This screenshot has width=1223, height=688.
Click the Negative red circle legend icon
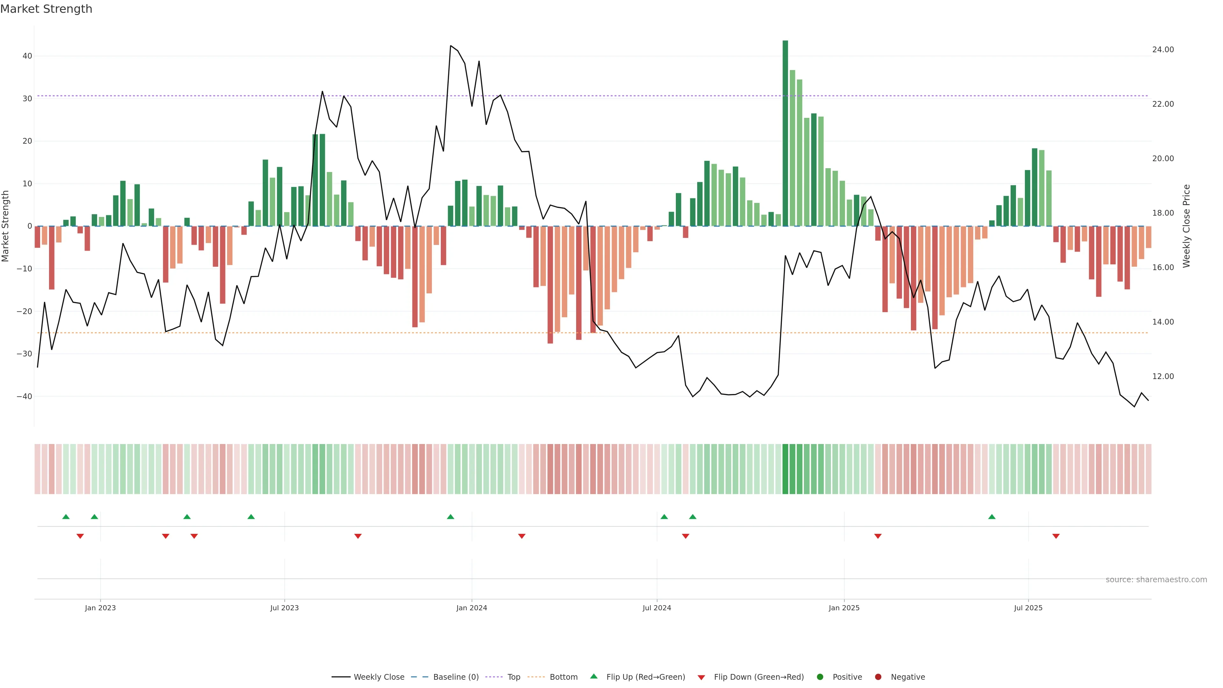[x=878, y=677]
